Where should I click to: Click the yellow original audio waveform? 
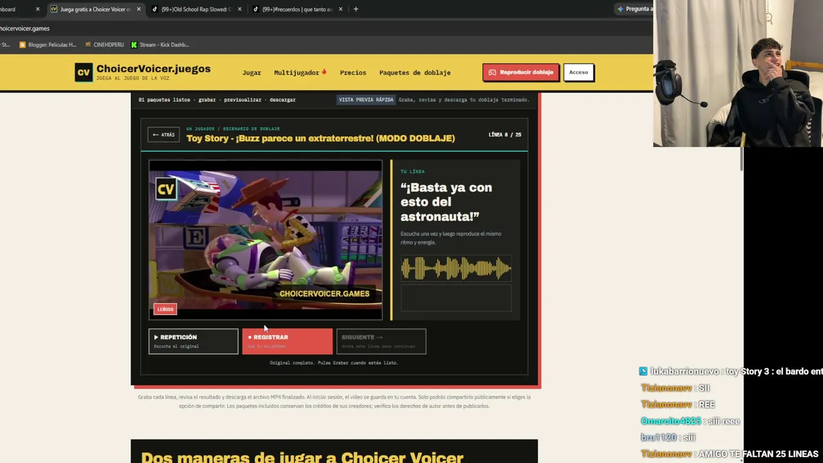coord(456,268)
